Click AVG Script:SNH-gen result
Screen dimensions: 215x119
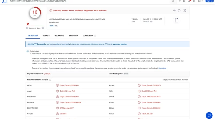click(x=149, y=91)
